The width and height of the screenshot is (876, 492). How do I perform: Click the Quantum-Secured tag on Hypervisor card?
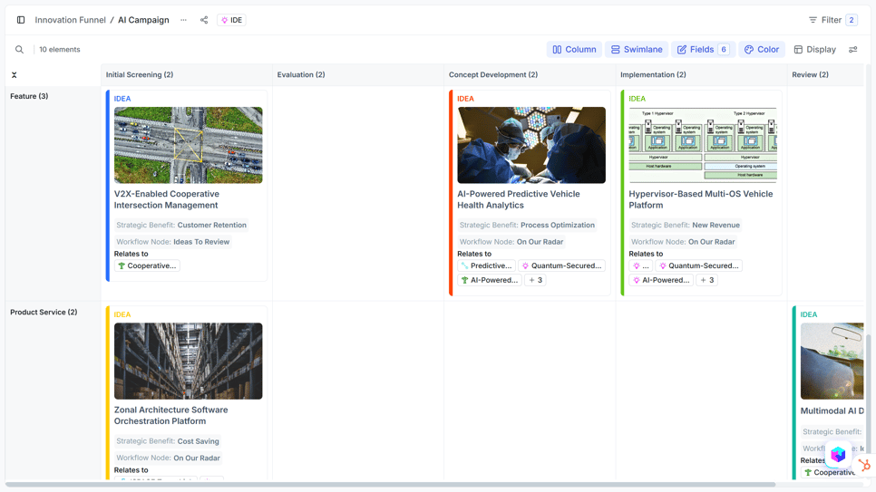(x=699, y=266)
